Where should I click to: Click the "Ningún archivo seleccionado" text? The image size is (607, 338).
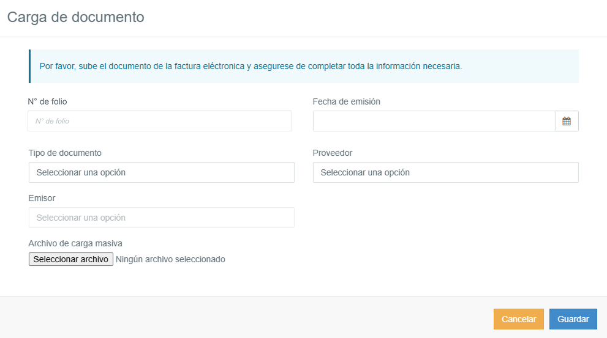(x=170, y=259)
